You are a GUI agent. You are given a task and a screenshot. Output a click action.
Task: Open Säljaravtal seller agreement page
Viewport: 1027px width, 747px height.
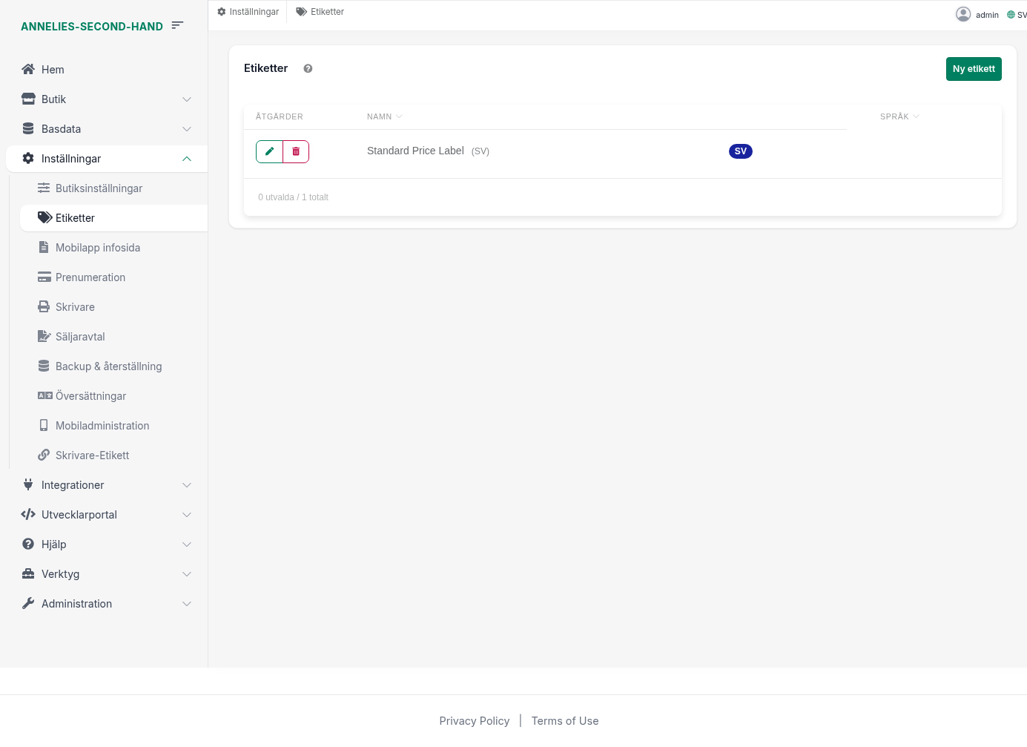pos(80,337)
